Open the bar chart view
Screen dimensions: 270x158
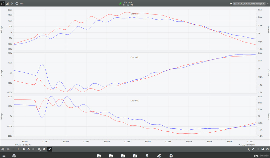tap(7, 3)
